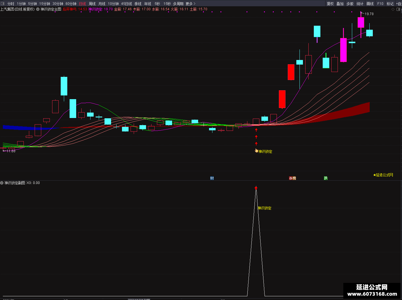Open the 画线 drawing tools button
The width and height of the screenshot is (402, 300).
tap(370, 4)
